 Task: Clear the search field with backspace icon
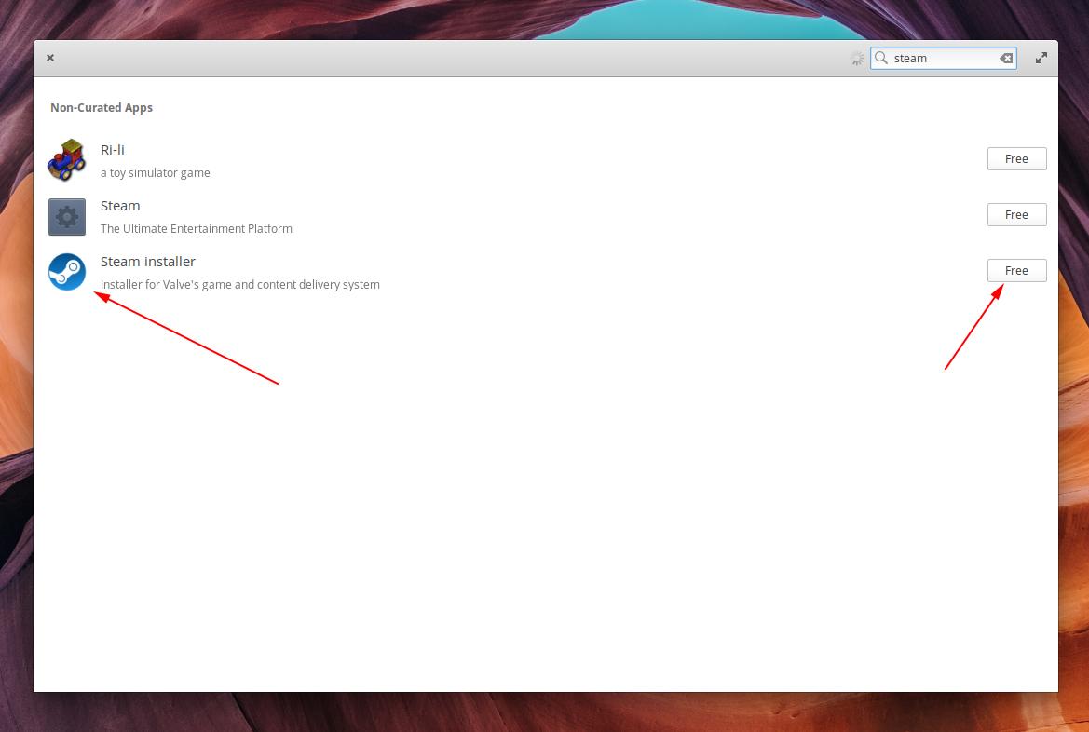(1006, 59)
